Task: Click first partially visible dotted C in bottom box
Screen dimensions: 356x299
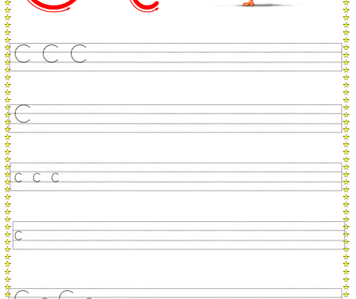Action: pos(22,294)
